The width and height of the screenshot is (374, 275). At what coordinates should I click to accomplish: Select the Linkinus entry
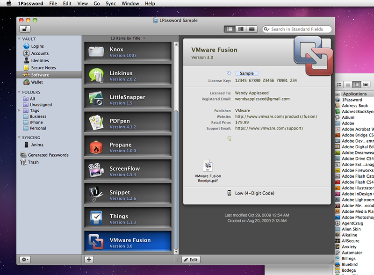tap(128, 75)
